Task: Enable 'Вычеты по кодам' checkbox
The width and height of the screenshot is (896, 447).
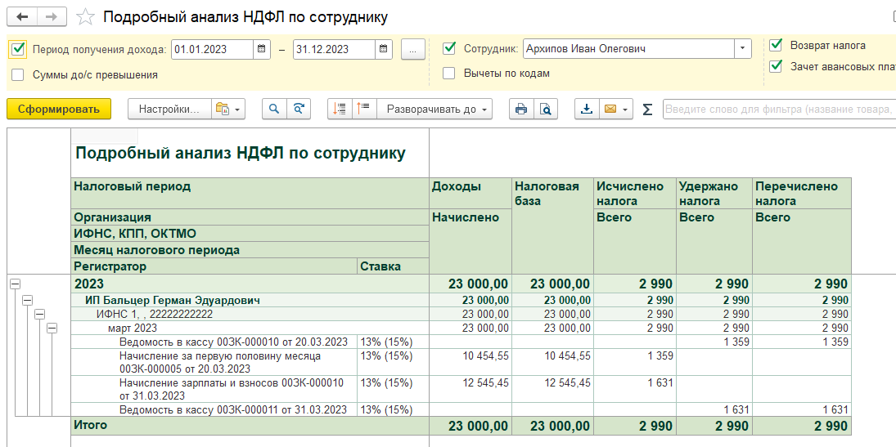Action: (449, 73)
